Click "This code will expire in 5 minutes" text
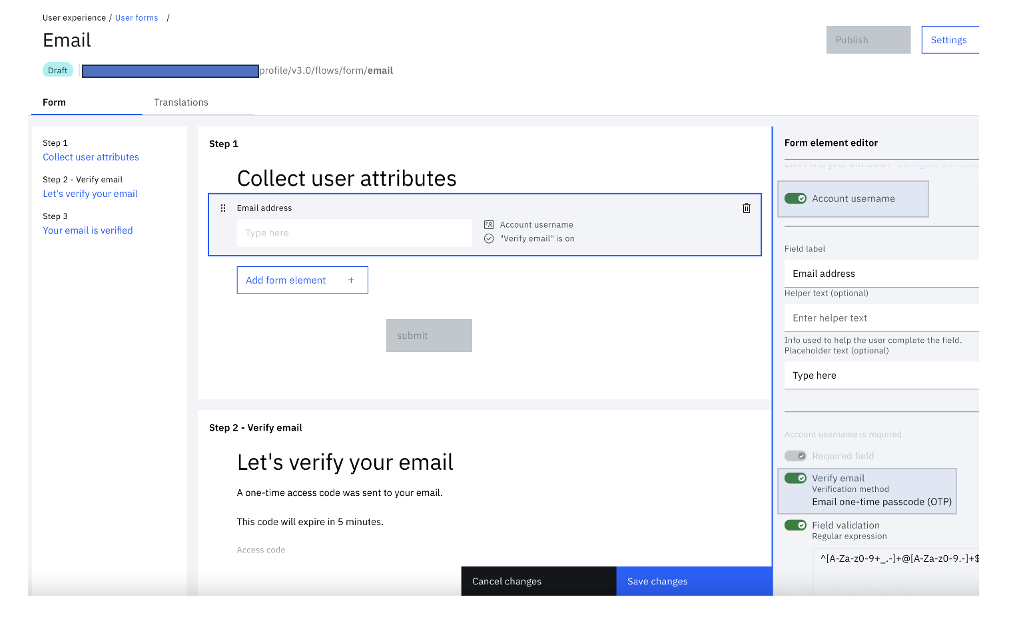 [x=310, y=522]
